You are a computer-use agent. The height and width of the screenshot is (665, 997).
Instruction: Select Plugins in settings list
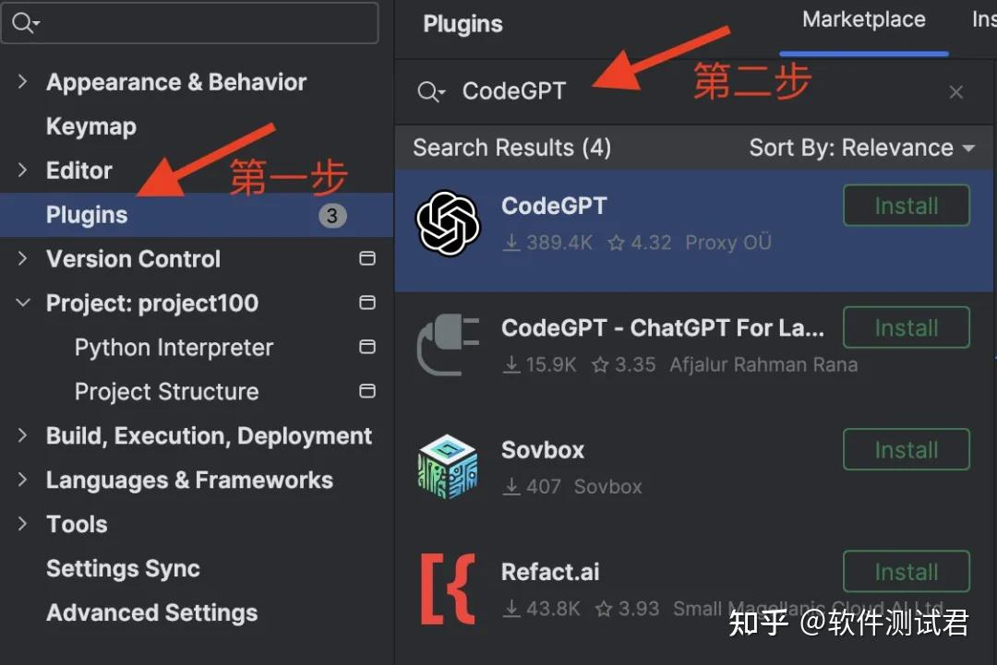click(x=87, y=215)
